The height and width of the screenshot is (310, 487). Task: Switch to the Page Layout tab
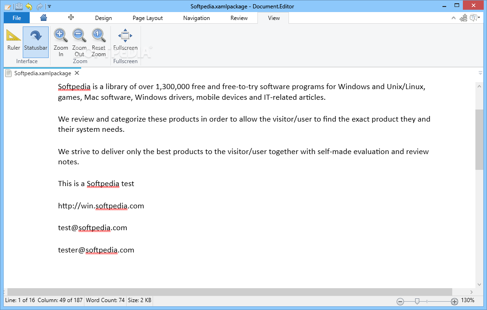147,18
